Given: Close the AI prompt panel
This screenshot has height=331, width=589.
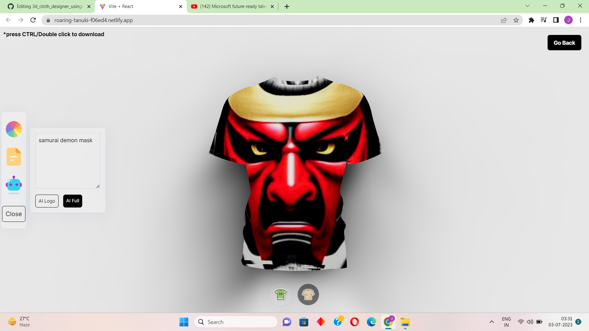Looking at the screenshot, I should pos(13,214).
